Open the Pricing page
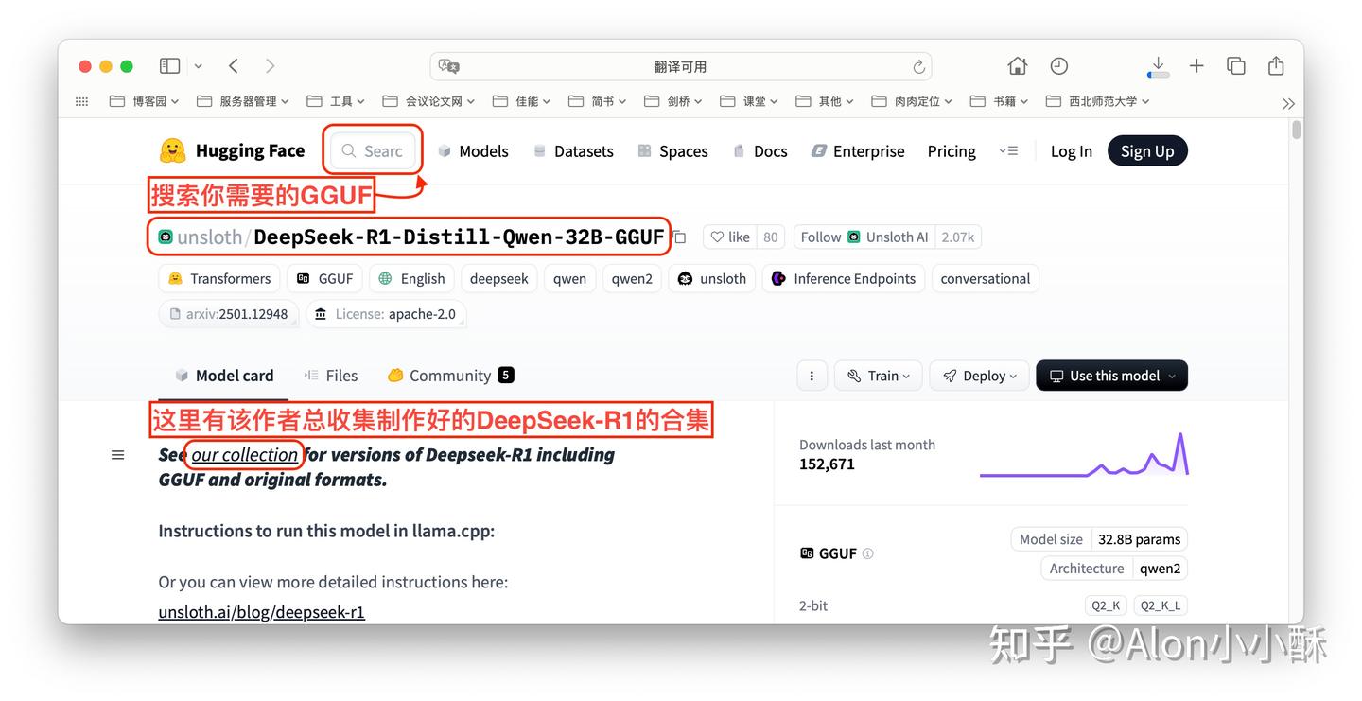 coord(952,151)
